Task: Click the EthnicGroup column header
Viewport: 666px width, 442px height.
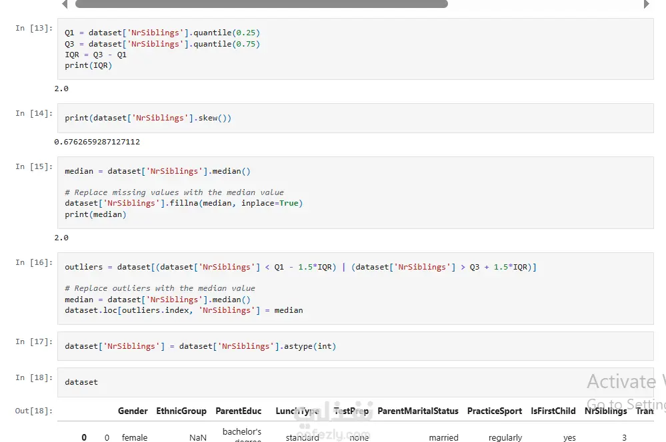Action: click(181, 411)
